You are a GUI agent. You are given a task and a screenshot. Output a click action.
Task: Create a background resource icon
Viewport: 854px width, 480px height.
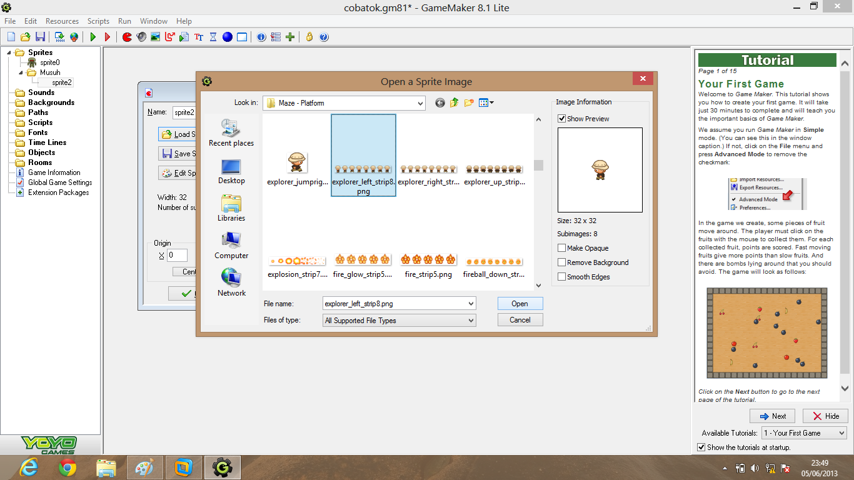pos(156,37)
